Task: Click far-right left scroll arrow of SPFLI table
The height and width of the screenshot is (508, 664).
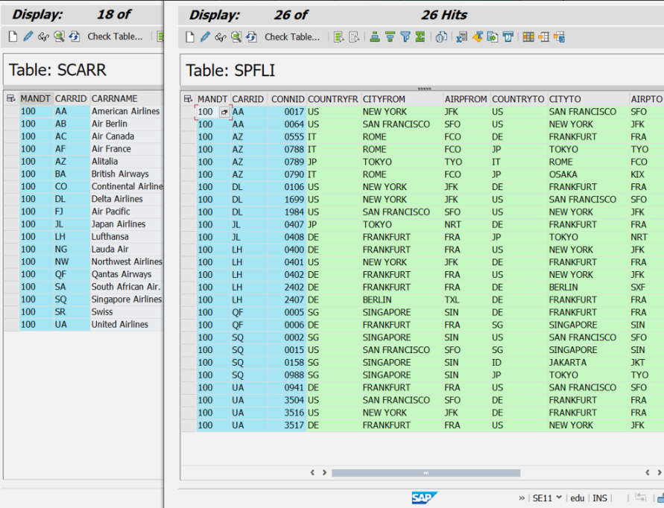Action: (x=648, y=472)
